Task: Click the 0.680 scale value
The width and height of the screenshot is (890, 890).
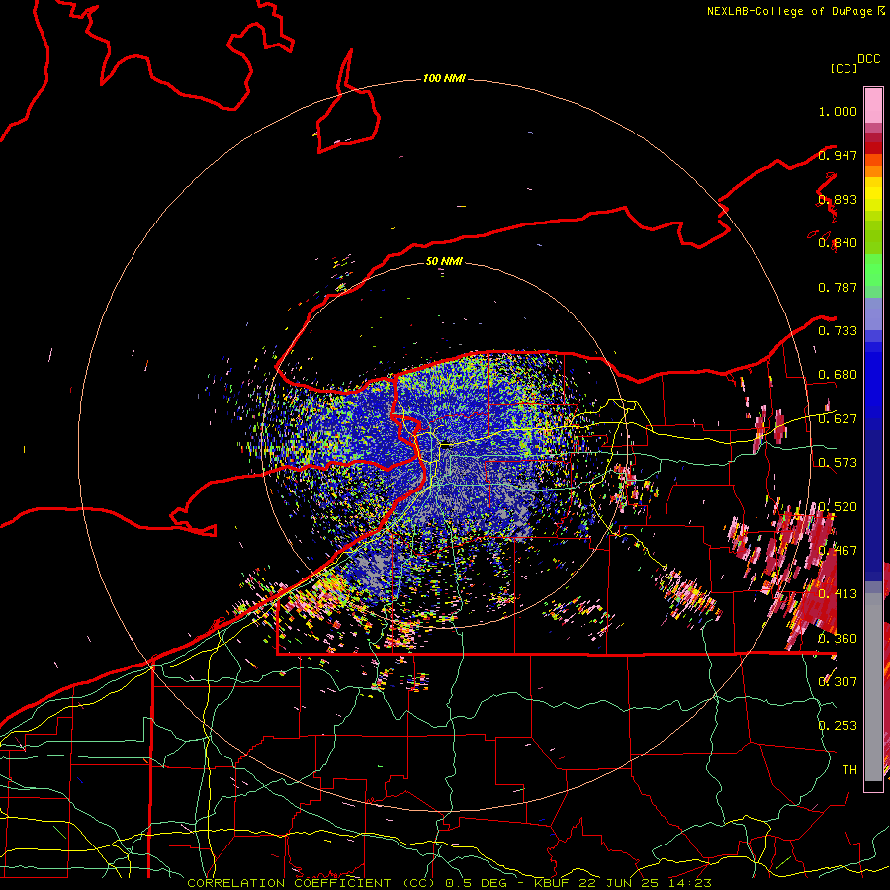Action: [838, 375]
